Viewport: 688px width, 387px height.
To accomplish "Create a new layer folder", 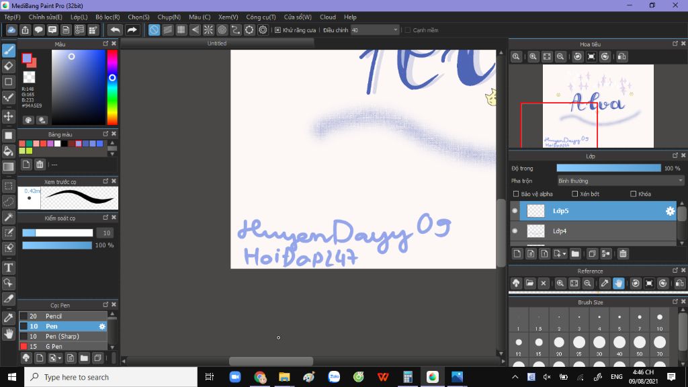I will [x=575, y=253].
